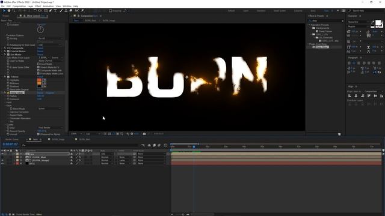Click the Search Help field
Viewport: 385px width, 216px height.
(367, 11)
